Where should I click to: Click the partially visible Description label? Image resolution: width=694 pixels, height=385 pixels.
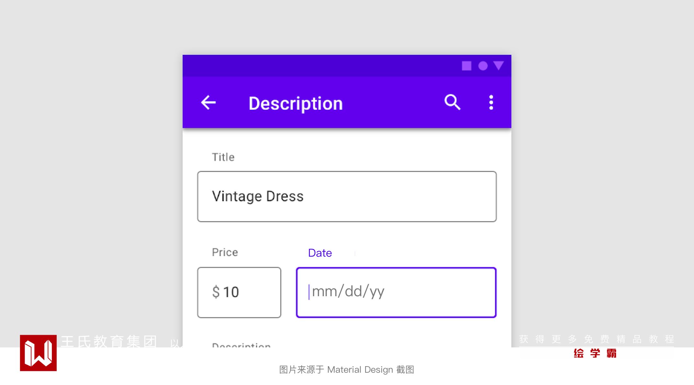point(241,345)
